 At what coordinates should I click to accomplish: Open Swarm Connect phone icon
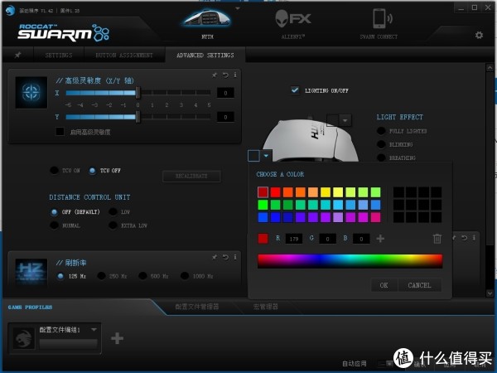382,18
